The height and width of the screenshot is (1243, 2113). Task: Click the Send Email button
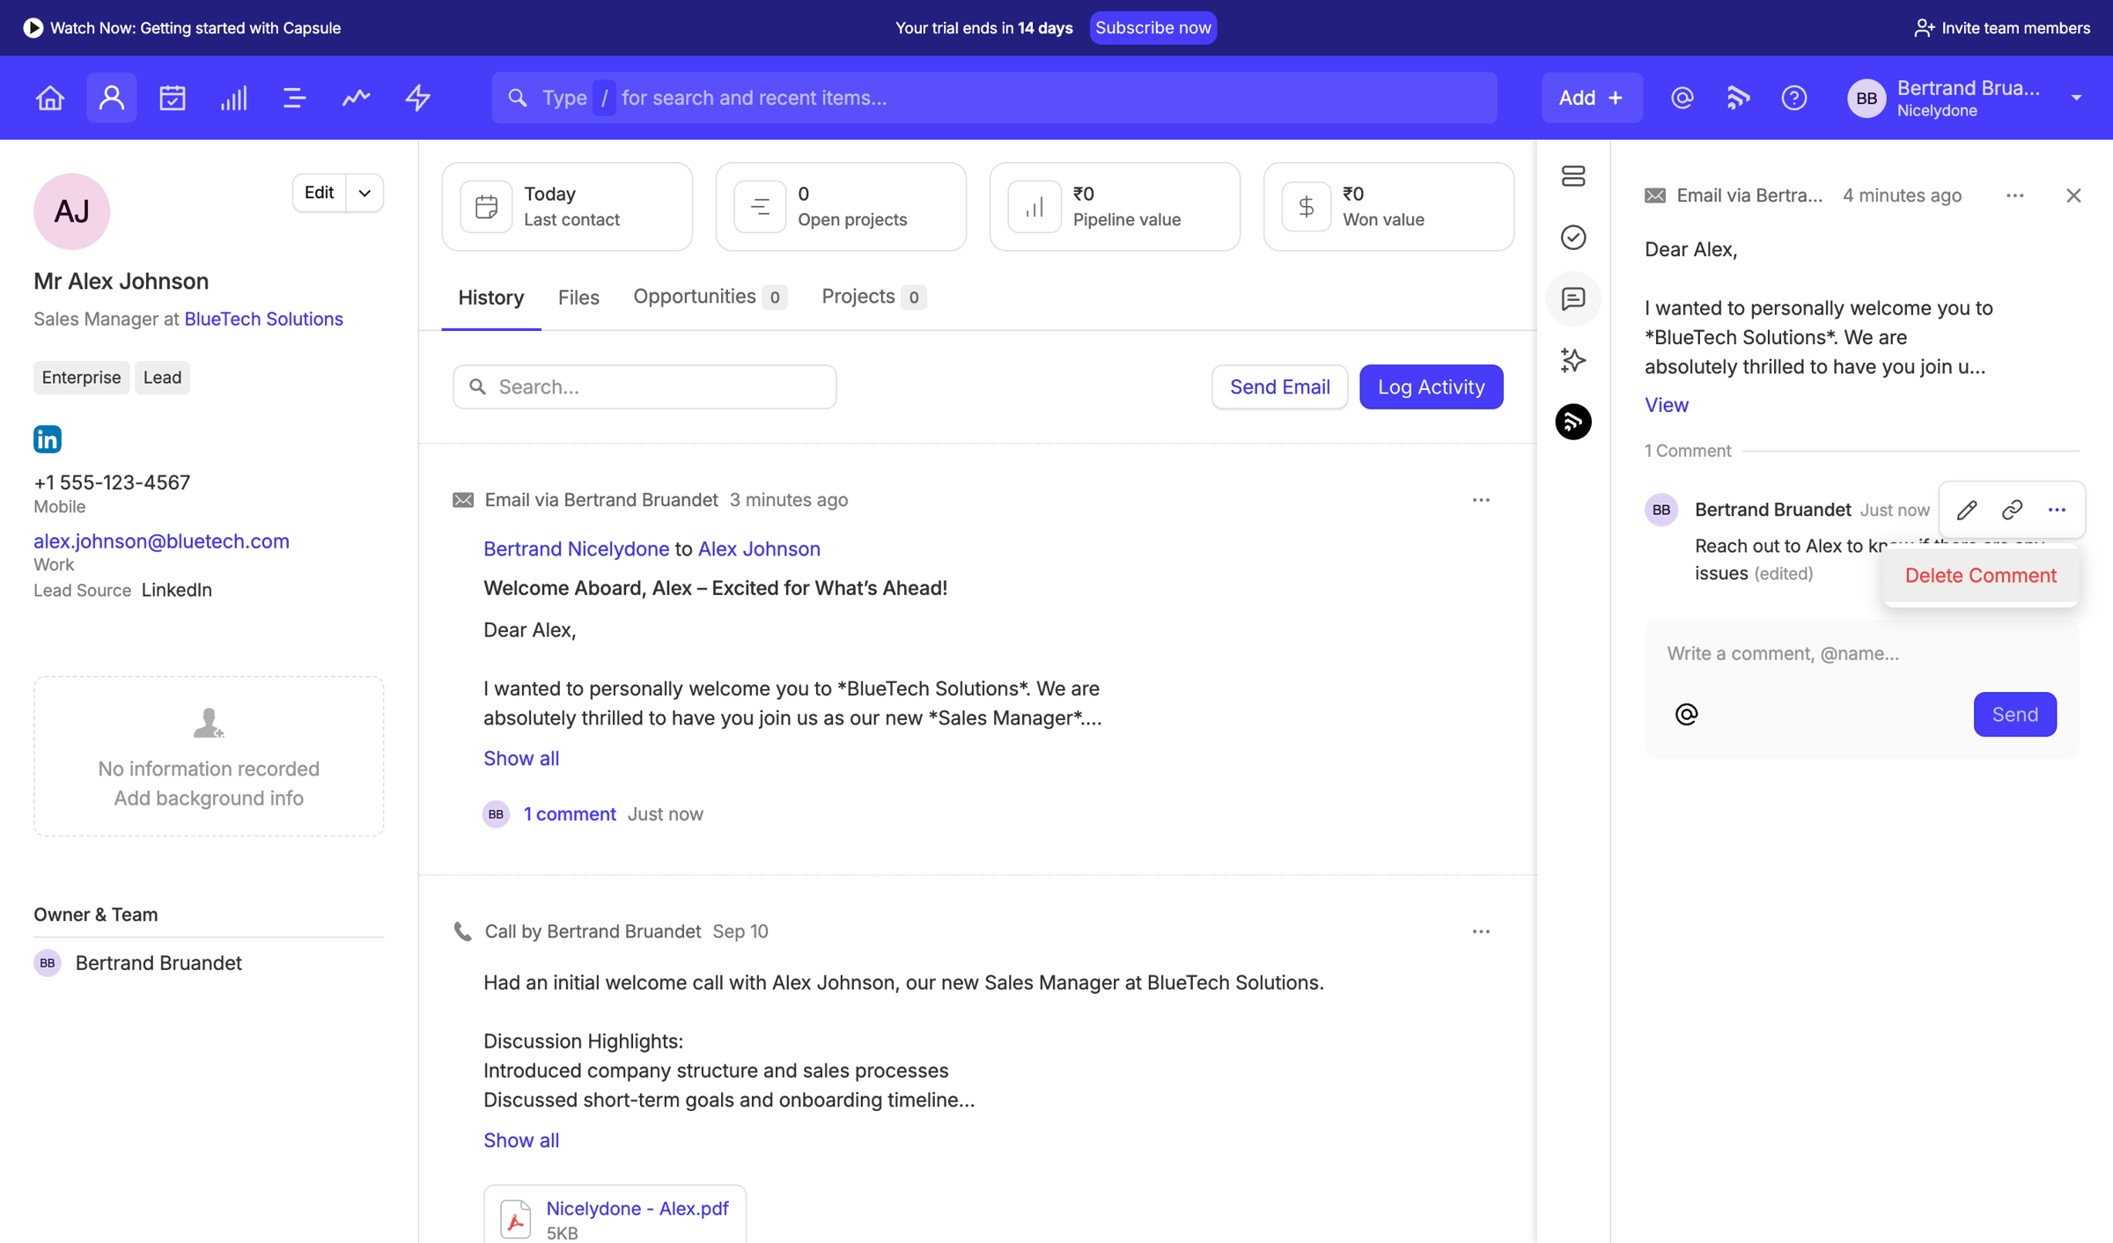tap(1279, 386)
